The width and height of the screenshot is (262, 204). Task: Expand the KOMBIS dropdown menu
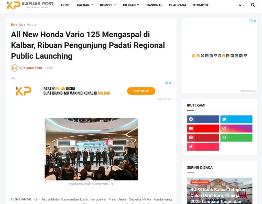click(x=108, y=5)
